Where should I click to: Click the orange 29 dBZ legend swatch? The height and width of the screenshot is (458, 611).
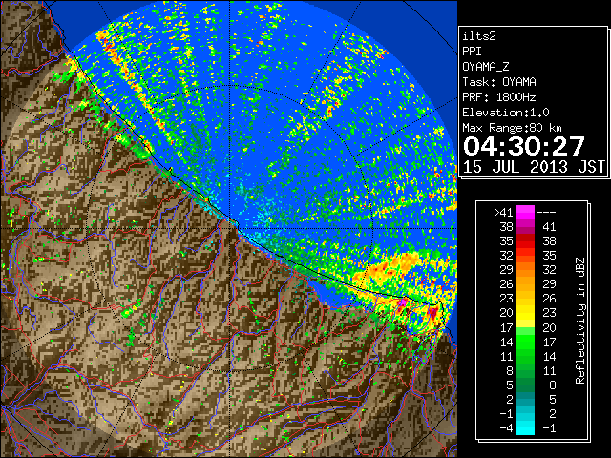tap(525, 269)
